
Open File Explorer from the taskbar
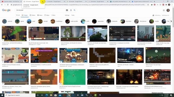coord(51,95)
